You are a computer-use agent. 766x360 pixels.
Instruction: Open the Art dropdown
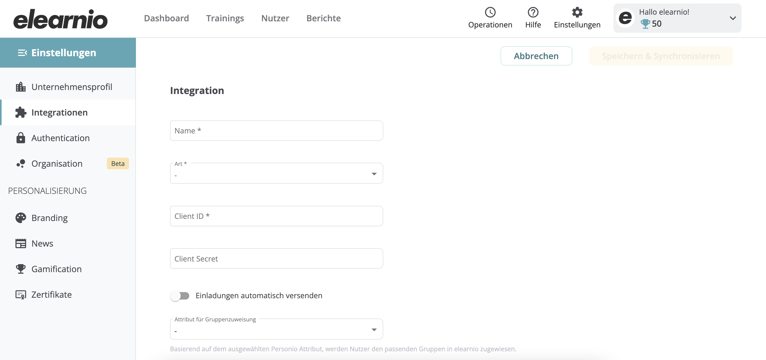click(276, 173)
